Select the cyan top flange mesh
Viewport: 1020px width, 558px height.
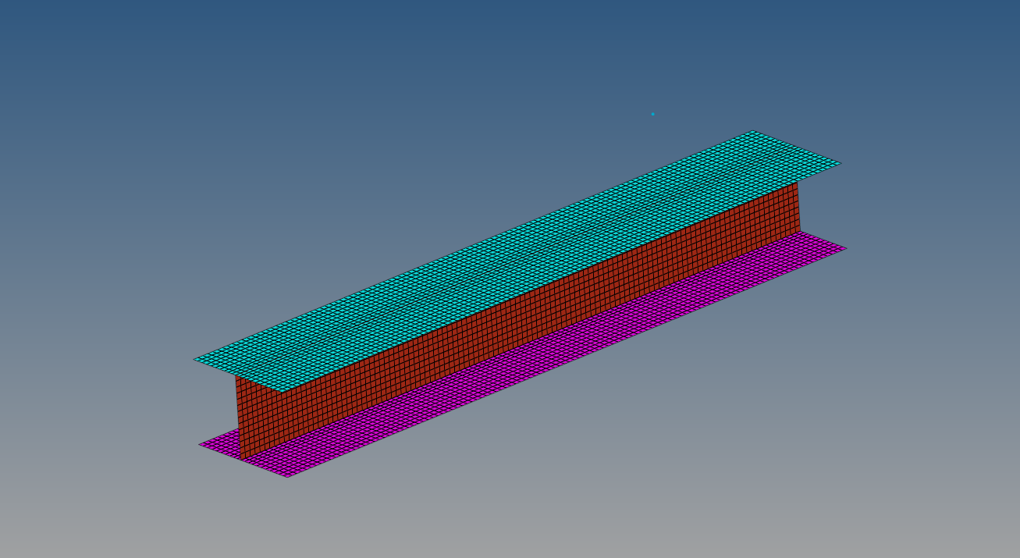click(x=517, y=261)
